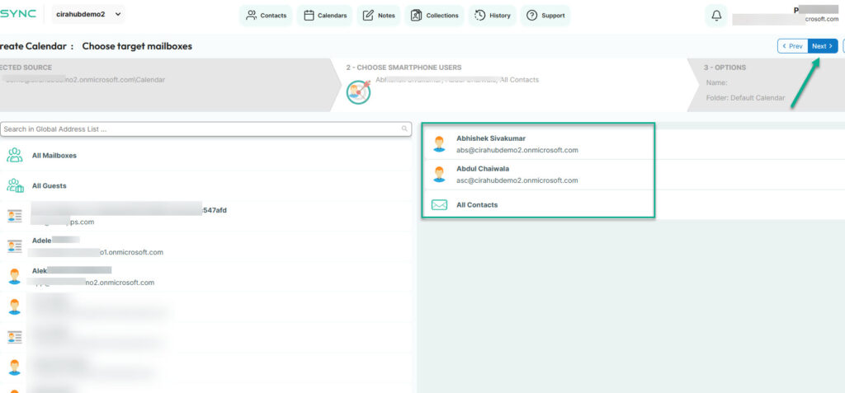Click the user avatar beside Alek
Image resolution: width=845 pixels, height=393 pixels.
click(15, 277)
